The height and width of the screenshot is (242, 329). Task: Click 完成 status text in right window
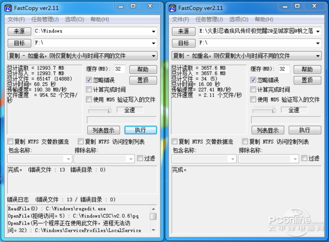179,170
